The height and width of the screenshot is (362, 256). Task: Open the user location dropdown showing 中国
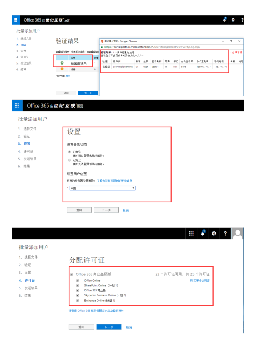click(102, 188)
